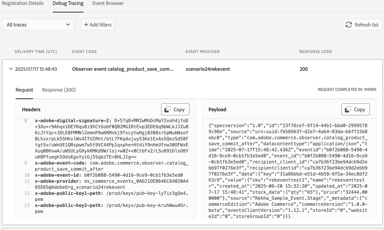Click the refresh icon beside Refresh list
This screenshot has width=384, height=230.
[349, 25]
